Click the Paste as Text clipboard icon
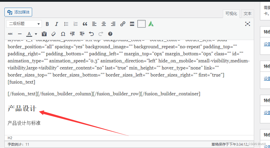The height and width of the screenshot is (148, 270). point(44,34)
